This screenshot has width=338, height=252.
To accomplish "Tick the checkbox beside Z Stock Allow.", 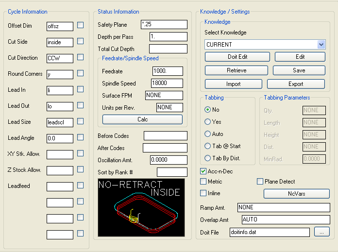I will [81, 169].
